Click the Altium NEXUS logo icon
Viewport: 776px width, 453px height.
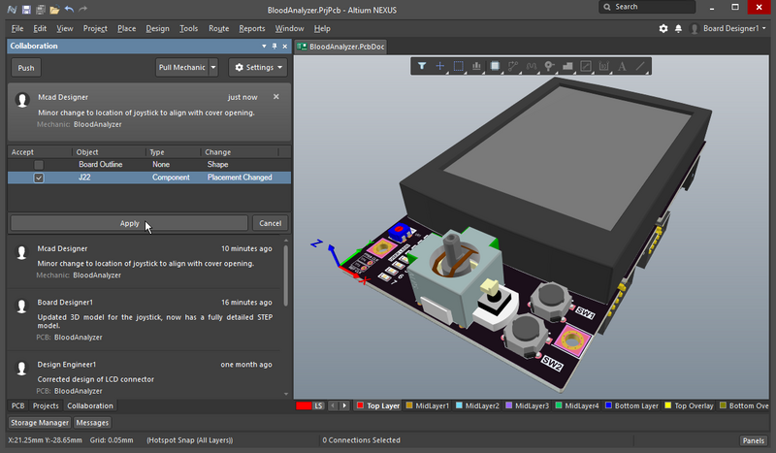pyautogui.click(x=12, y=10)
